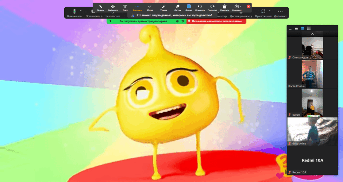This screenshot has height=182, width=343.
Task: Click Остановить в... video button
Action: point(94,13)
